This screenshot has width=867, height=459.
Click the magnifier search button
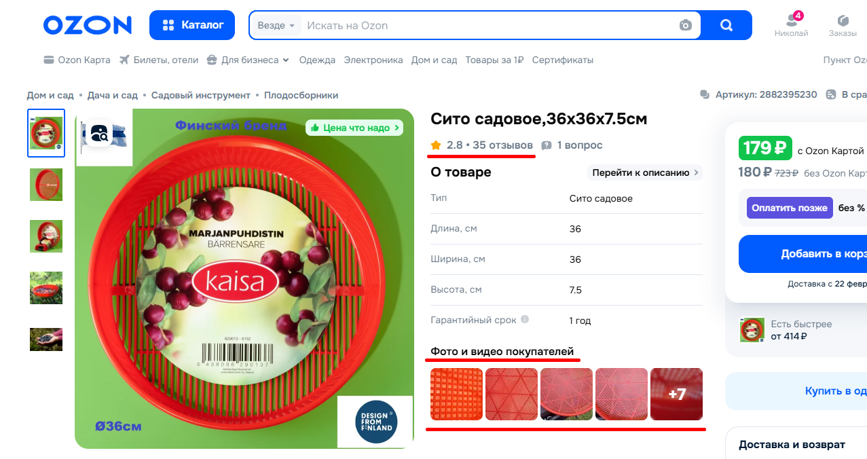726,25
